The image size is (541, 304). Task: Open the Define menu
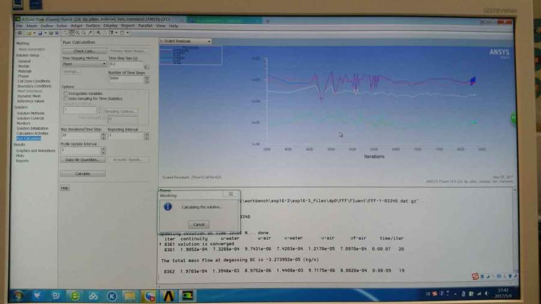point(46,26)
